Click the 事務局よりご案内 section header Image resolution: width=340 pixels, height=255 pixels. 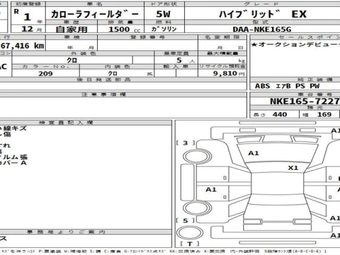pos(66,232)
